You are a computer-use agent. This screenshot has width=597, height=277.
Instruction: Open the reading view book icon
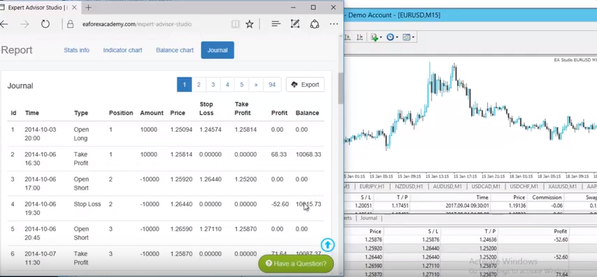coord(236,24)
